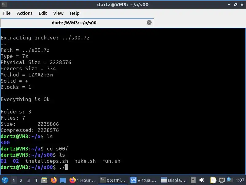The image size is (246, 185).
Task: Click the 'Files: 7' output line
Action: (13, 118)
